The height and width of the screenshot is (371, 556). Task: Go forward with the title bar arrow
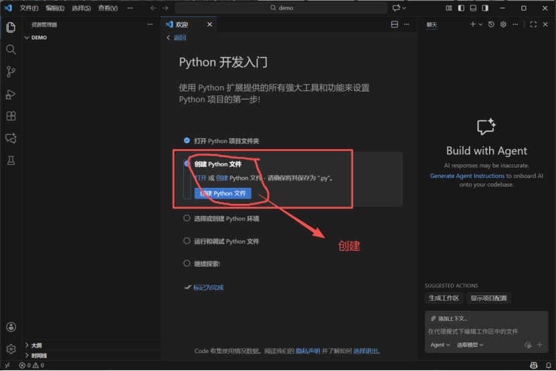pos(165,8)
